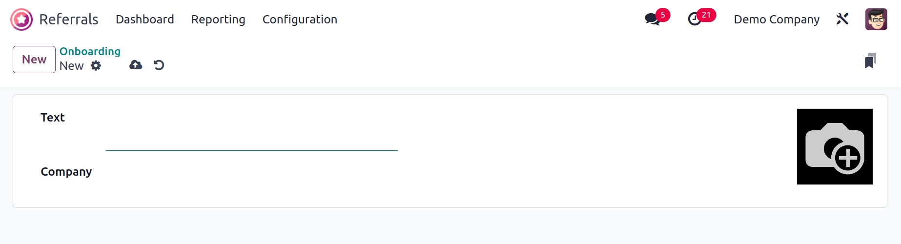Open the activities clock icon
Image resolution: width=901 pixels, height=244 pixels.
point(694,20)
